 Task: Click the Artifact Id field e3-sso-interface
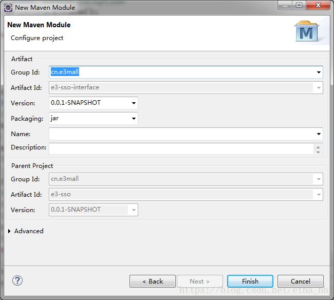(185, 88)
